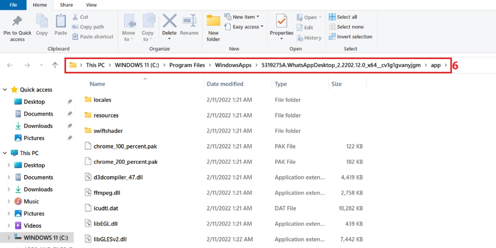496x248 pixels.
Task: Click the Open button in ribbon
Action: 309,17
